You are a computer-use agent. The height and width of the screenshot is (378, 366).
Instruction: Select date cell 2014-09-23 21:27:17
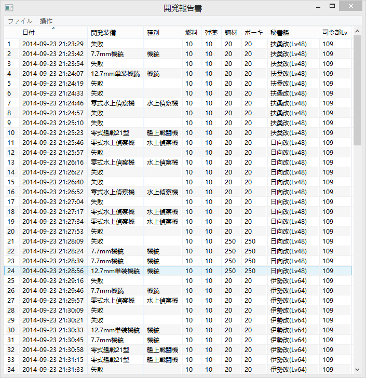coord(53,212)
